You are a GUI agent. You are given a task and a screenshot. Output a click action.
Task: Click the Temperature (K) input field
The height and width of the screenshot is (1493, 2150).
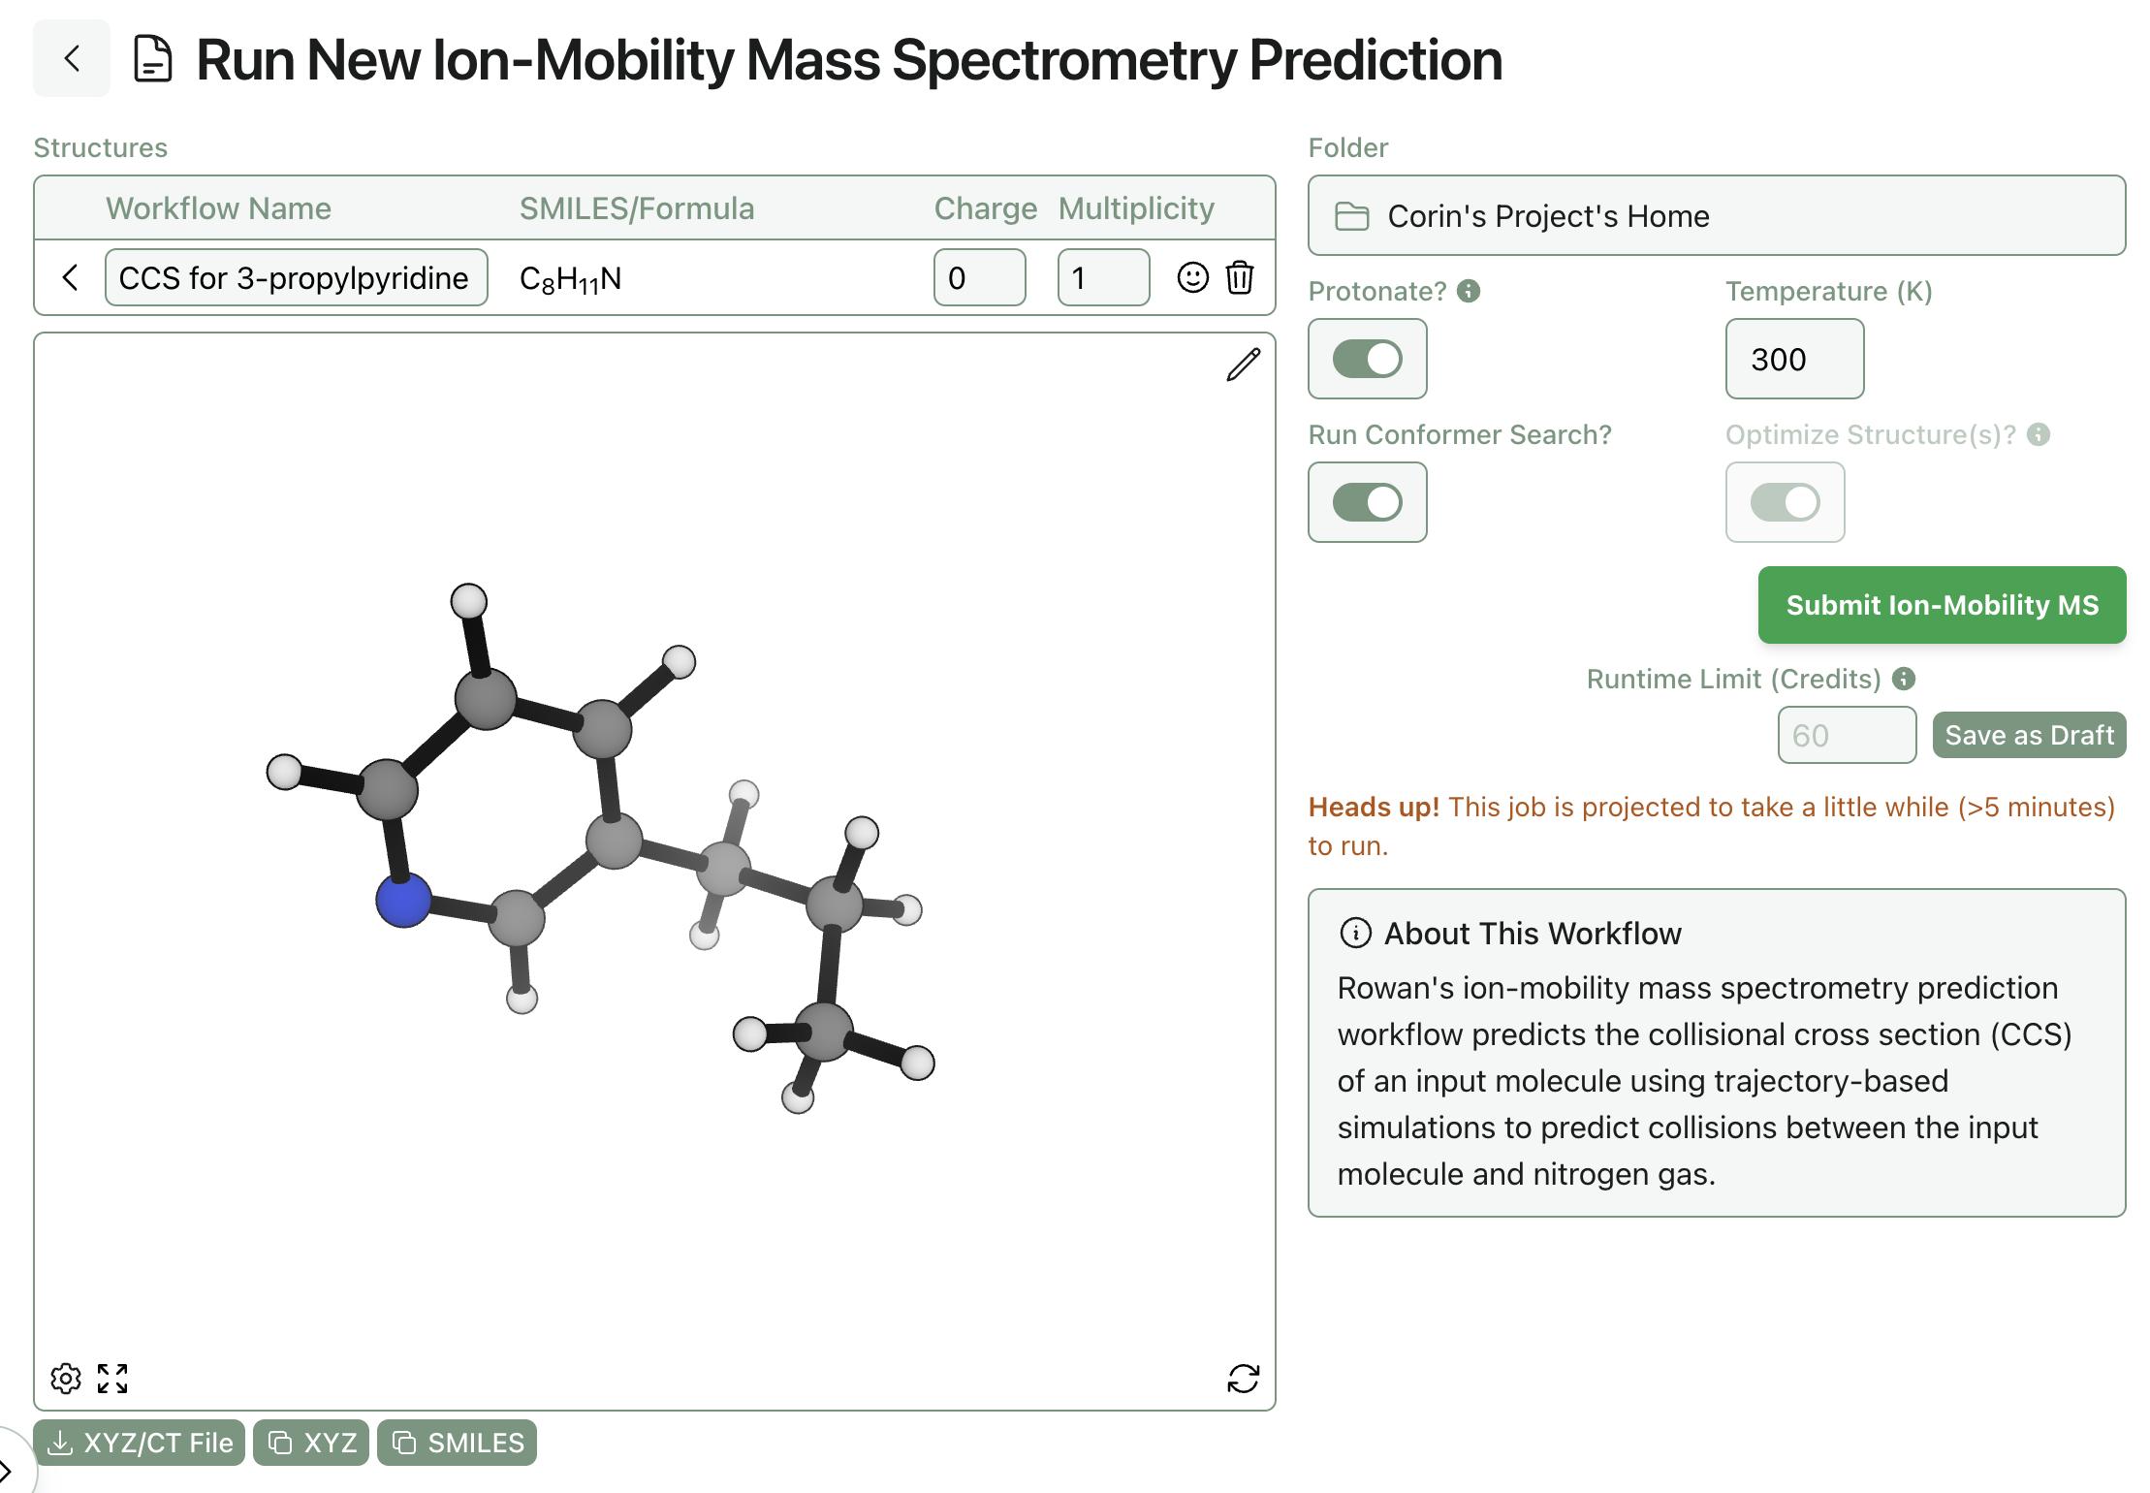click(1794, 359)
